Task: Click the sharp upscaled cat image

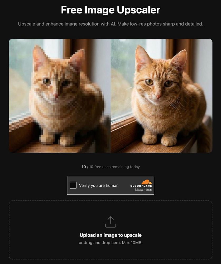Action: tap(161, 96)
